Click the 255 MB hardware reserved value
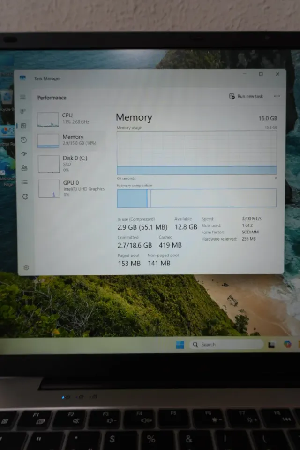The width and height of the screenshot is (300, 450). pyautogui.click(x=249, y=239)
